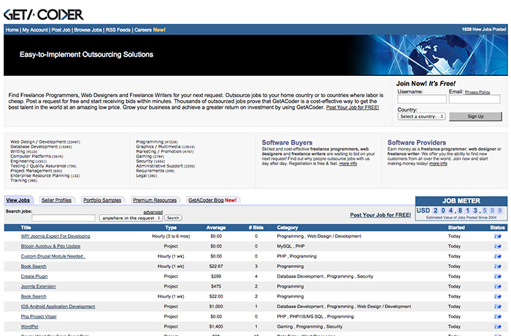Image resolution: width=511 pixels, height=336 pixels.
Task: Click the Average column header
Action: coord(216,227)
